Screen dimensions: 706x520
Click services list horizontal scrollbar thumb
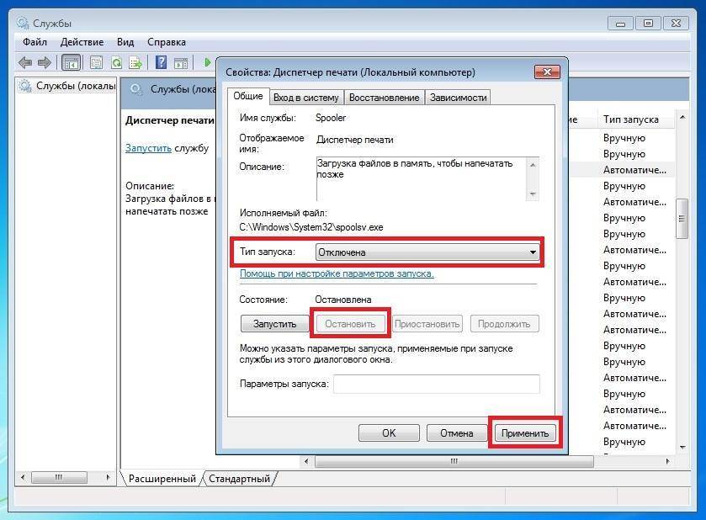coord(454,461)
